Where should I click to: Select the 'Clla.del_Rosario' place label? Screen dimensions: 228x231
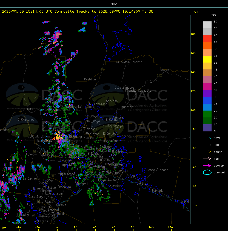pos(129,62)
